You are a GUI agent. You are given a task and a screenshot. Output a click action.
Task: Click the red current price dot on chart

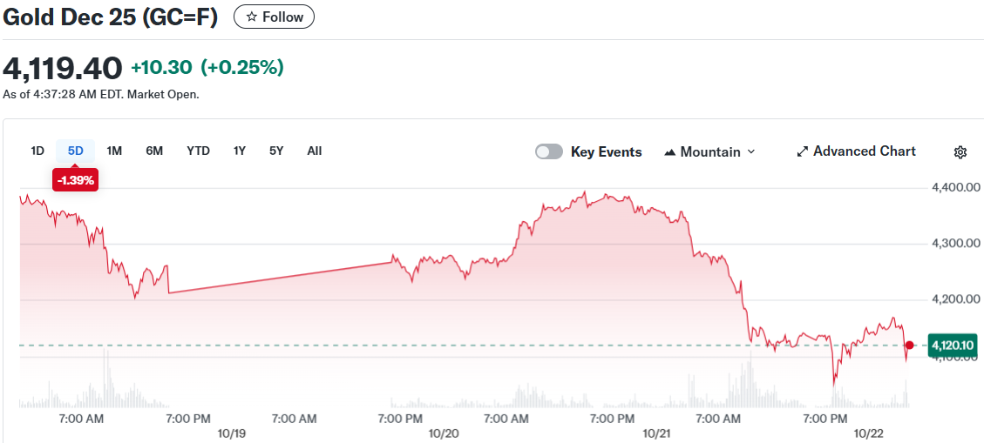click(910, 346)
